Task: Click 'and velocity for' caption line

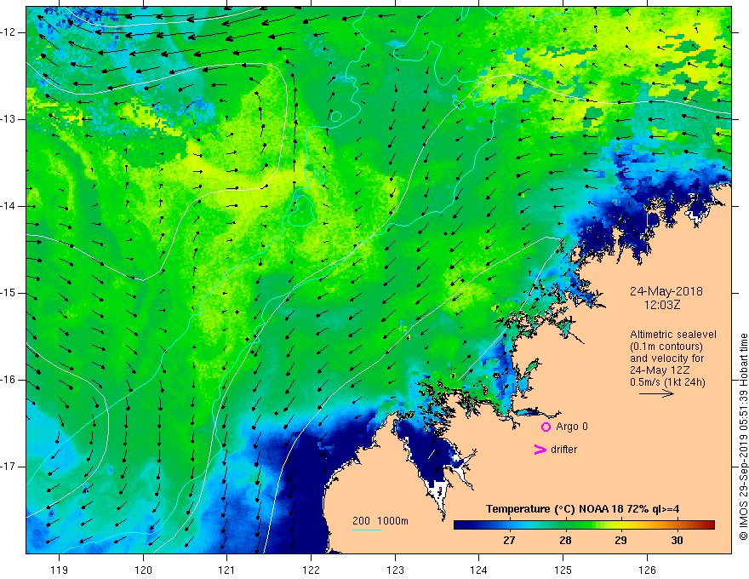Action: tap(666, 358)
